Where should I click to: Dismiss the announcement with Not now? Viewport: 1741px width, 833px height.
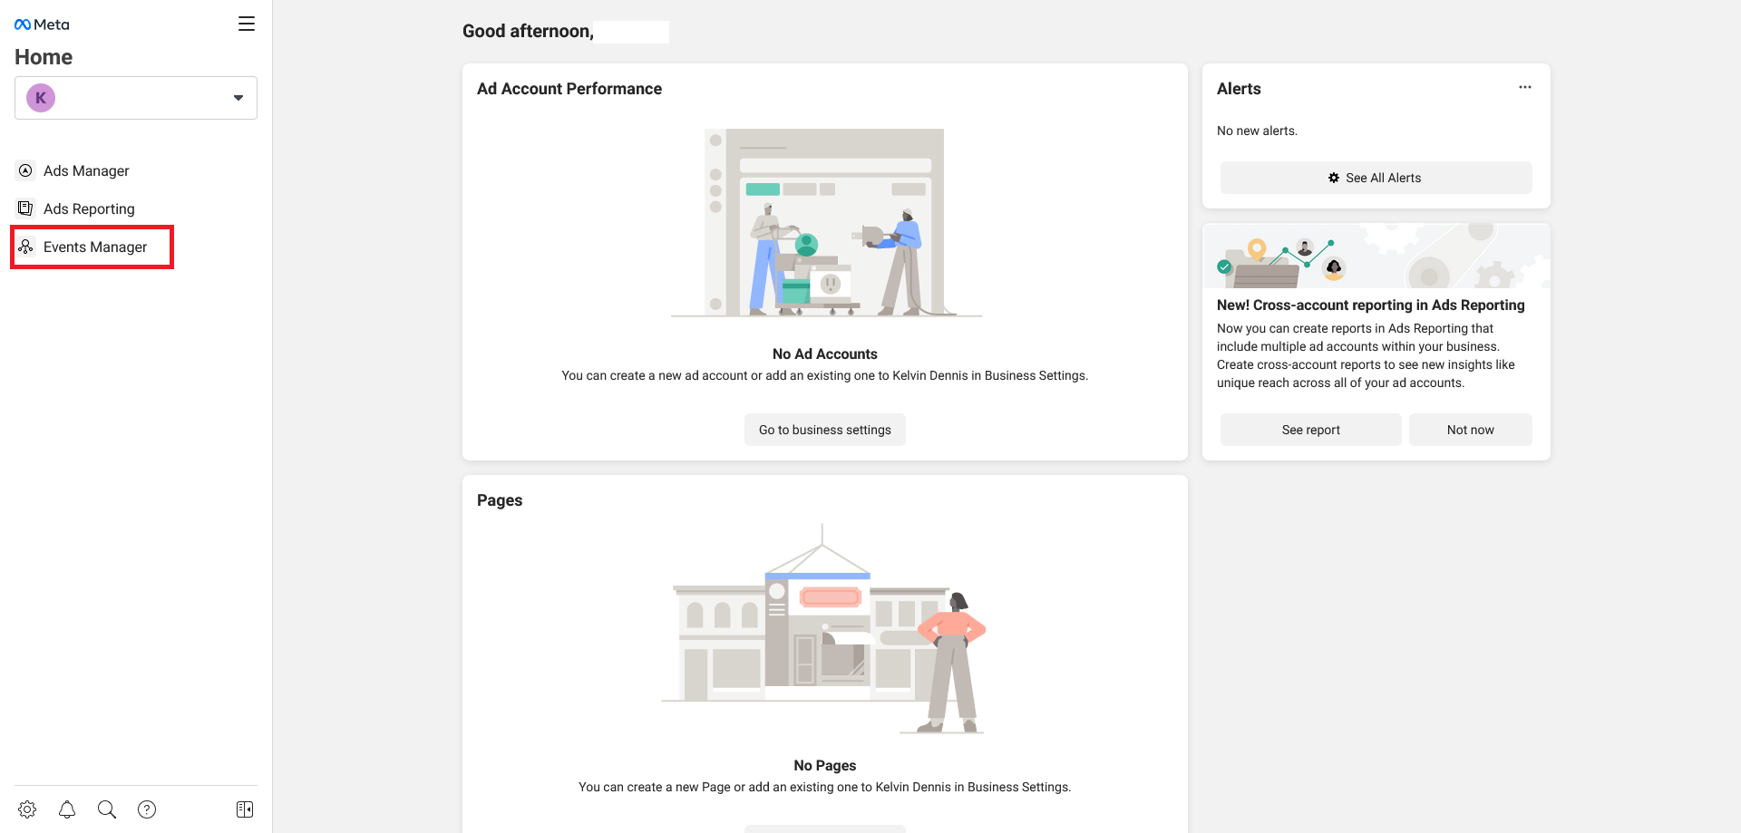coord(1470,430)
